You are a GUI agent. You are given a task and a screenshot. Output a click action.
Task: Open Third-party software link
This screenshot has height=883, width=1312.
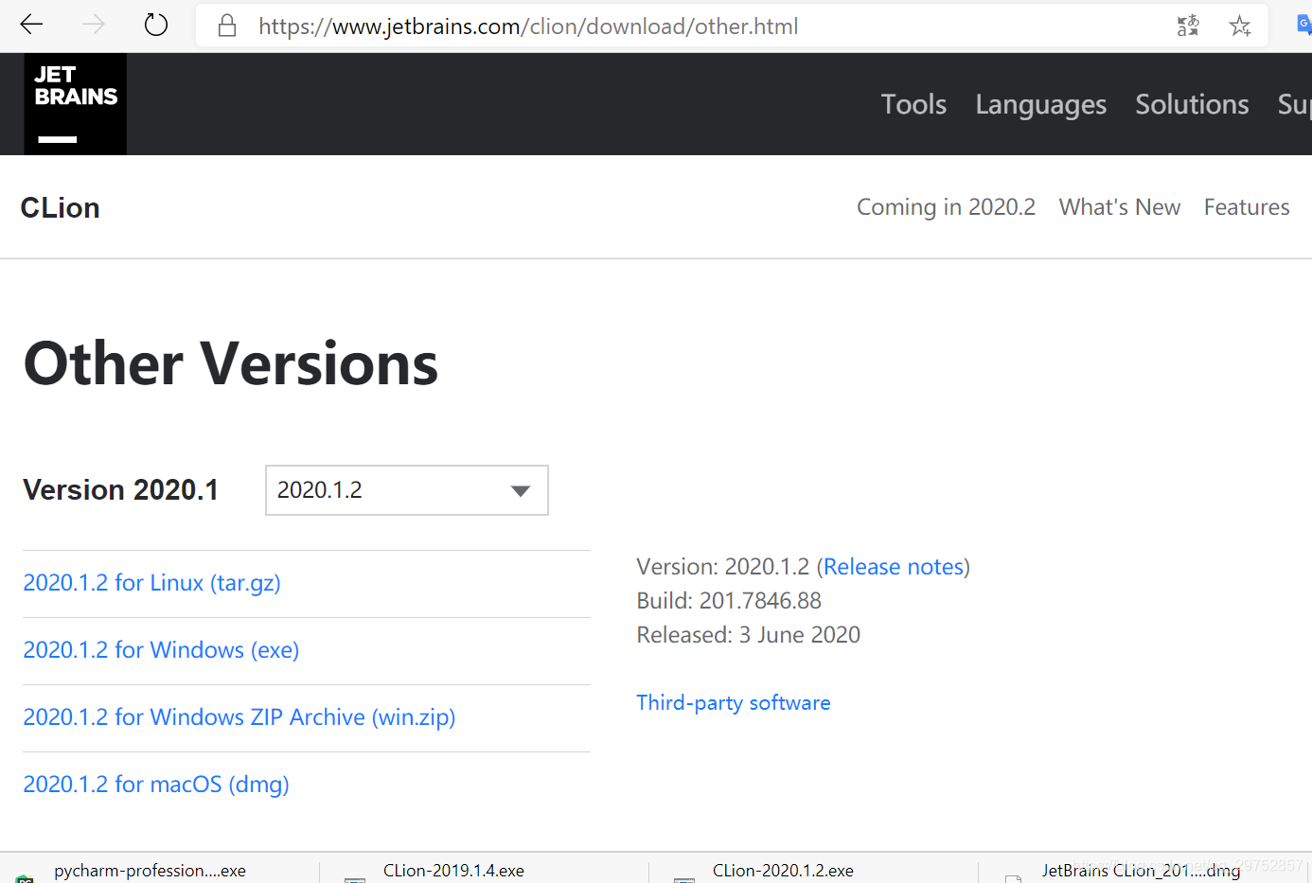tap(734, 702)
